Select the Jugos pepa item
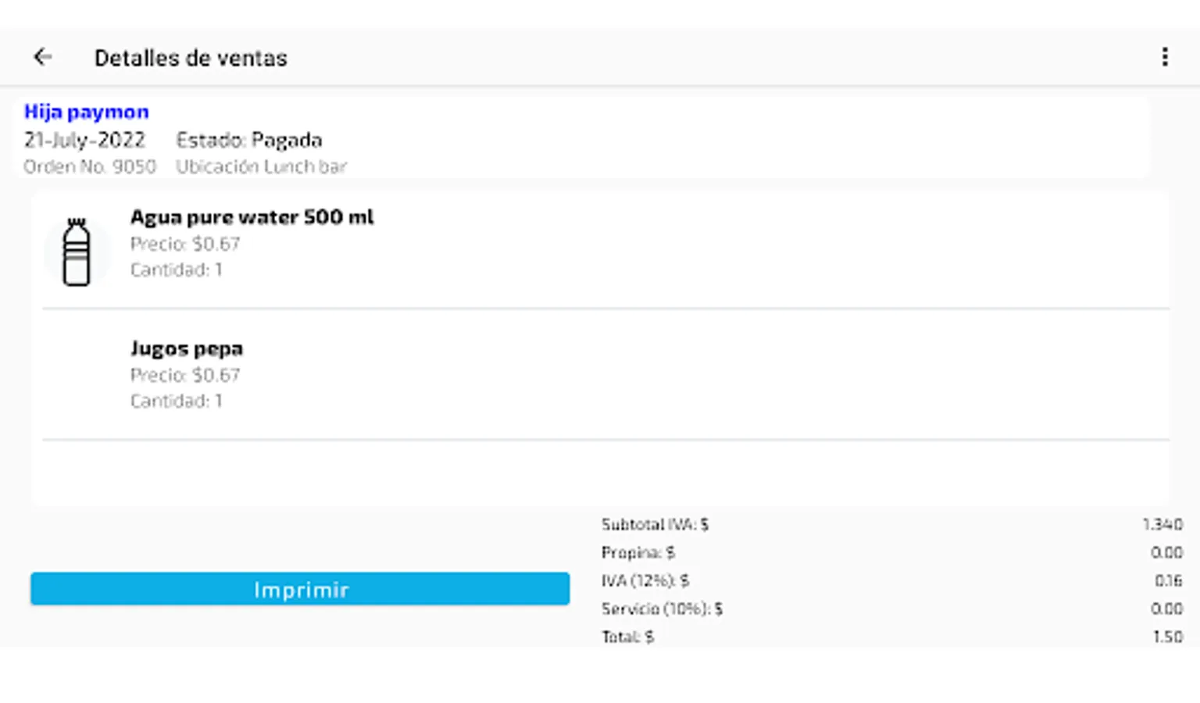 [x=186, y=348]
